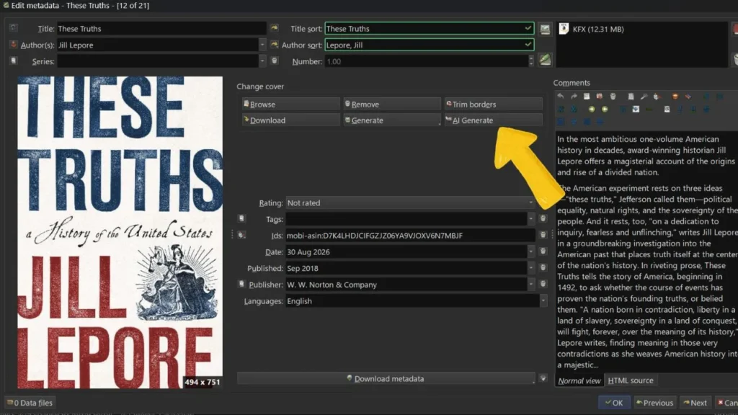Swap the title and author fields
Image resolution: width=738 pixels, height=415 pixels.
tap(13, 28)
